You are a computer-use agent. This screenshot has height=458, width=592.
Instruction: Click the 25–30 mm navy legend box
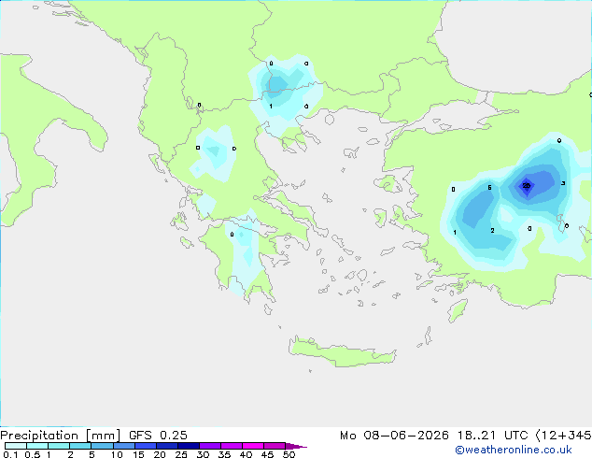189,446
